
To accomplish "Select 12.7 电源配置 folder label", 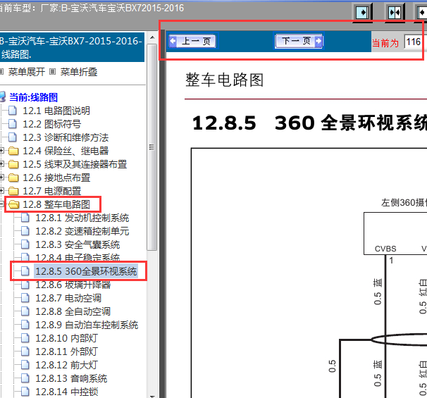I will (51, 191).
